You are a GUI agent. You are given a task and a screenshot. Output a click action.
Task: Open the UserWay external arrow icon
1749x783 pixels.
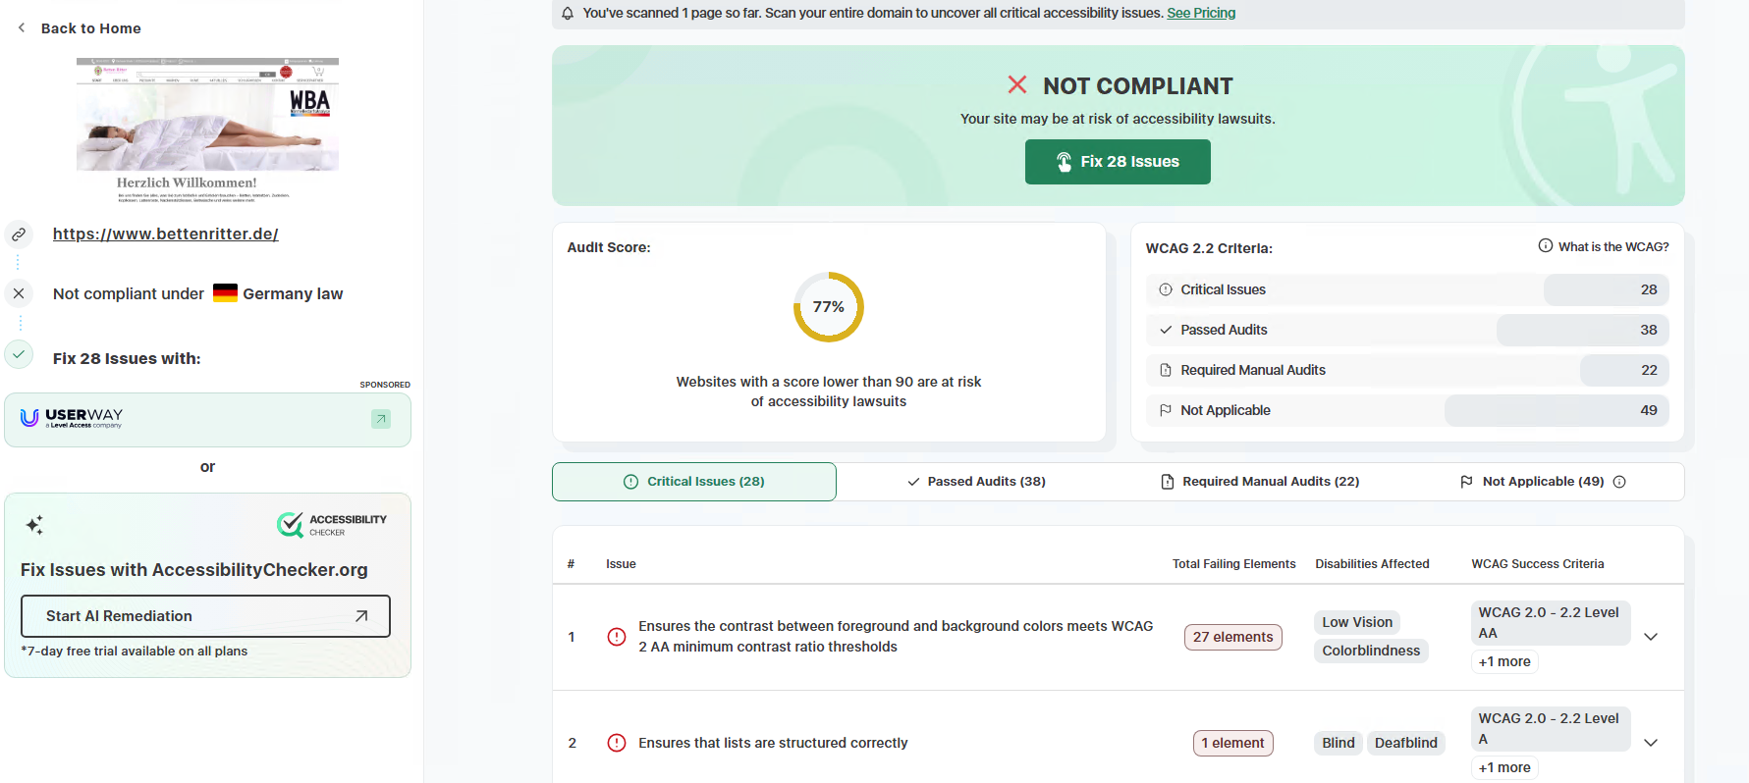coord(381,419)
